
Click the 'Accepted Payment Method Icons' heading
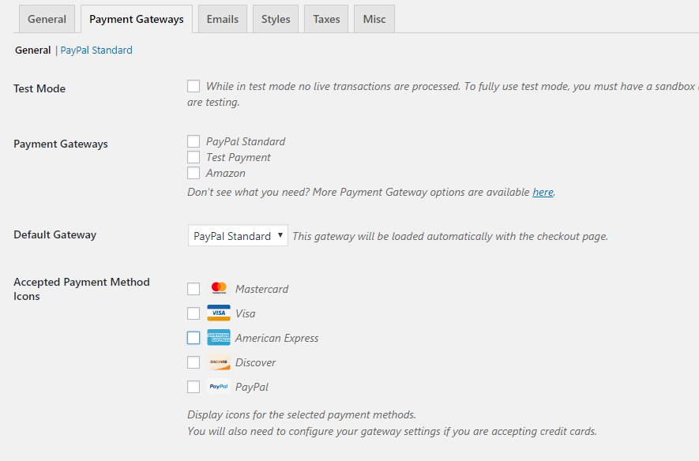click(x=81, y=289)
